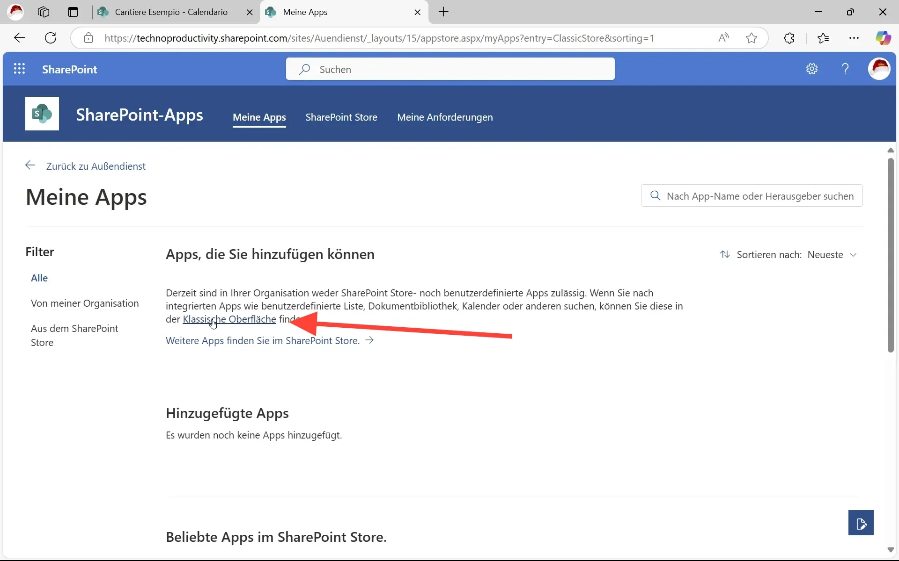Viewport: 899px width, 561px height.
Task: Open the SharePoint Store navigation tab
Action: (341, 117)
